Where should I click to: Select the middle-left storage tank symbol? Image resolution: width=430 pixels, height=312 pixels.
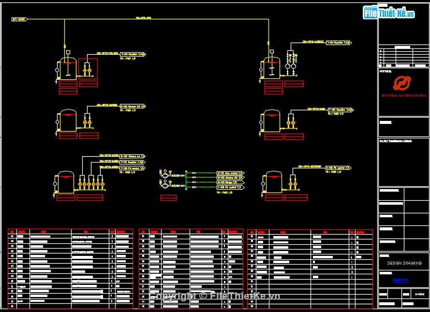tap(68, 120)
